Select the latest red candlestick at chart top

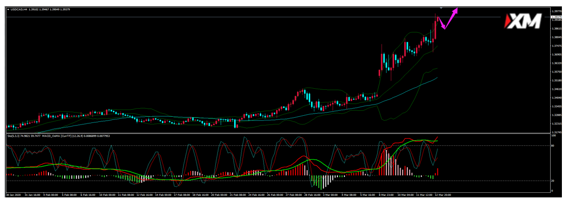(437, 19)
